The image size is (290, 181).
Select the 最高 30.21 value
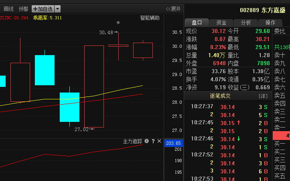coord(263,39)
